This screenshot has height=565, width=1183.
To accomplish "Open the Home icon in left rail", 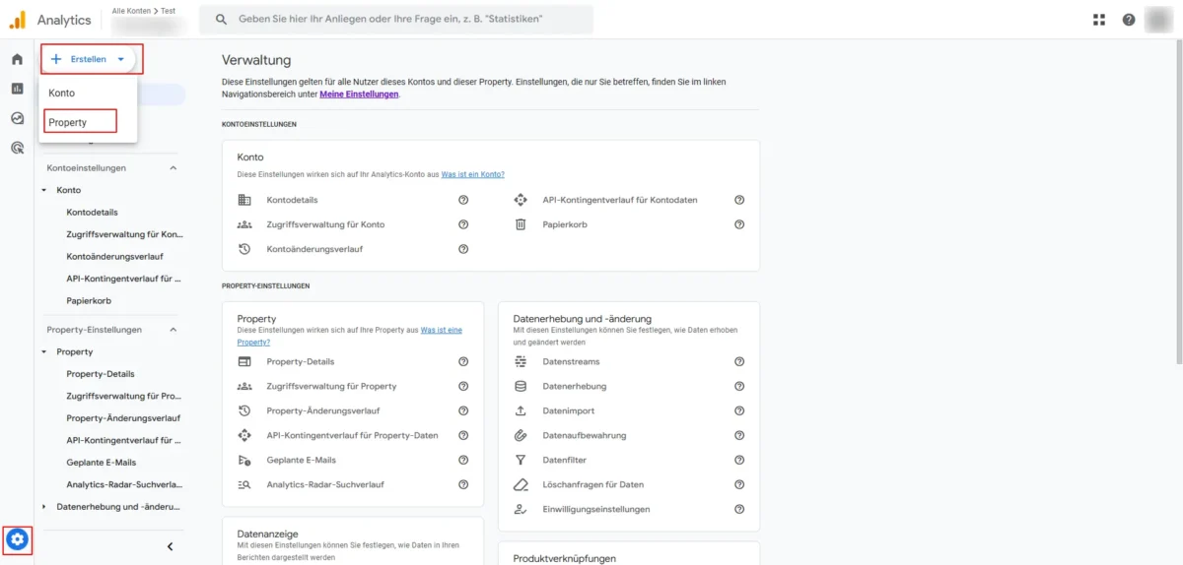I will 17,59.
